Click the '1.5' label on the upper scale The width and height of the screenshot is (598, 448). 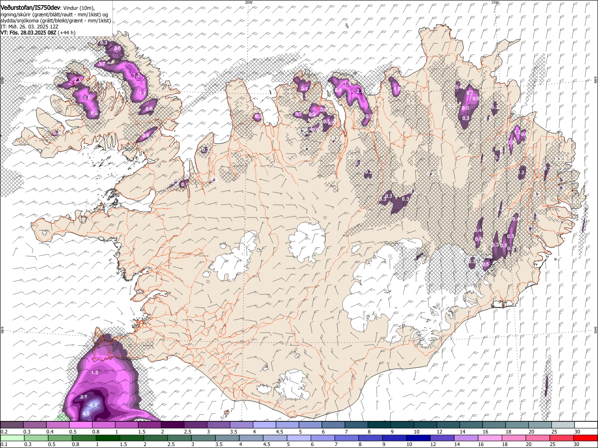[141, 432]
